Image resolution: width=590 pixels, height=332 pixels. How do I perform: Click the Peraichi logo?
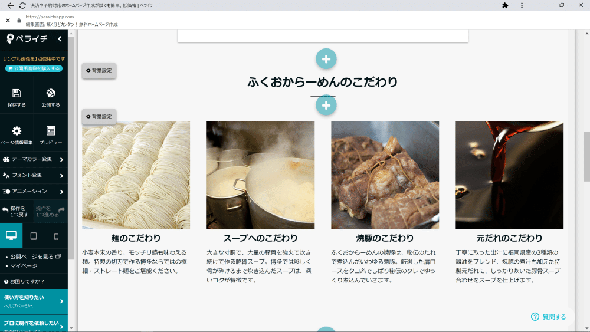point(27,38)
